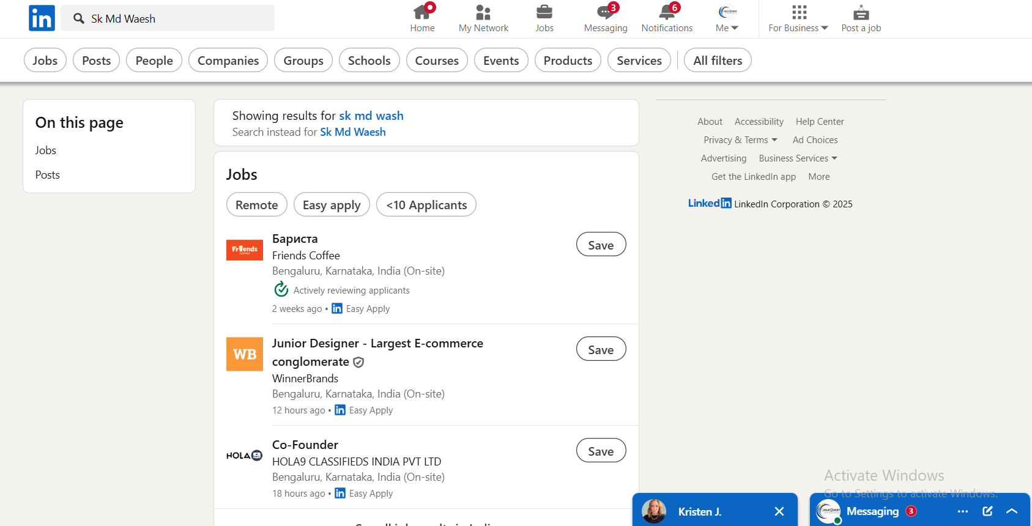Search instead for Sk Md Waesh

pyautogui.click(x=353, y=132)
